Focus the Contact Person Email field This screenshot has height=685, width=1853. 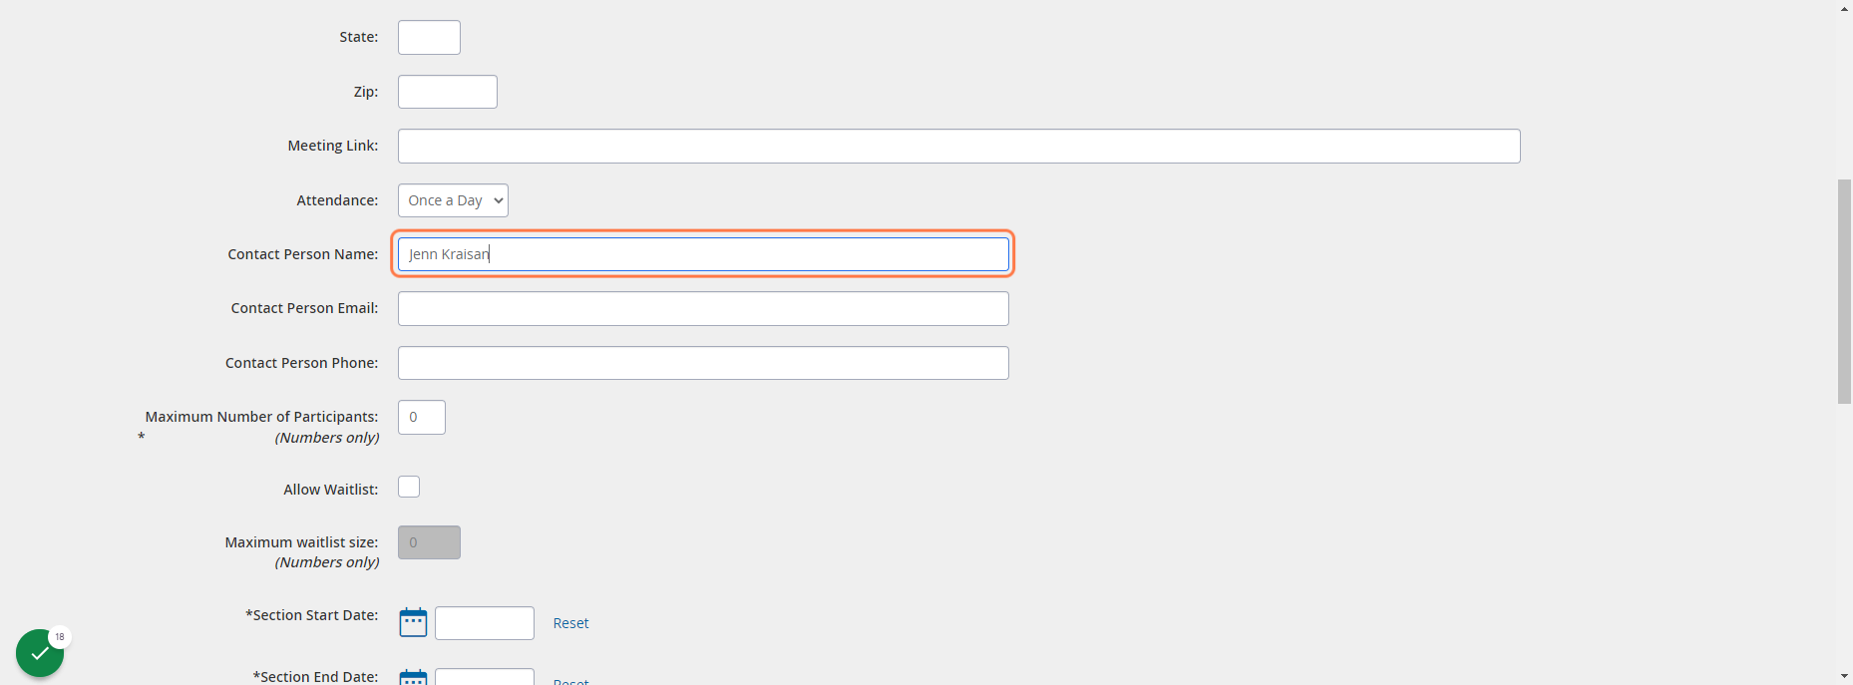(x=703, y=308)
